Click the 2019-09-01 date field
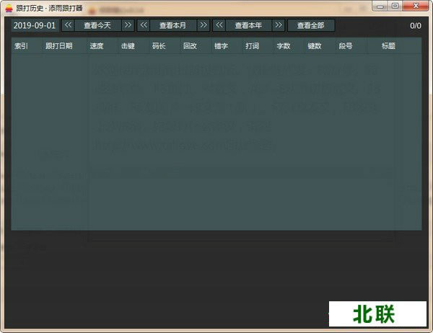The image size is (433, 333). coord(35,25)
